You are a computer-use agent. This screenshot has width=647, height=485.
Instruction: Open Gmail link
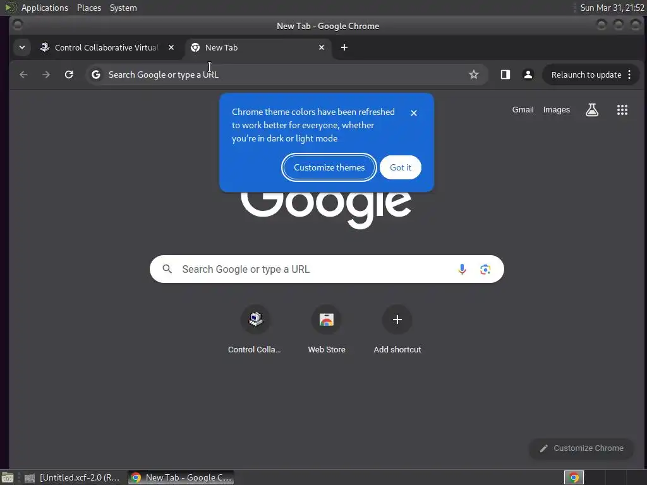523,110
